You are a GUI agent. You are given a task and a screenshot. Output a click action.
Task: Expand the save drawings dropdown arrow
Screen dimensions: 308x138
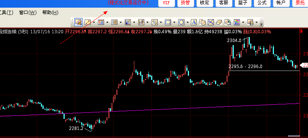pos(256,23)
